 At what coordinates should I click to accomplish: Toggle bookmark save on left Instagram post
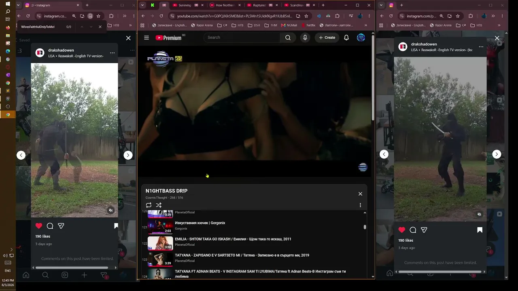pyautogui.click(x=116, y=226)
